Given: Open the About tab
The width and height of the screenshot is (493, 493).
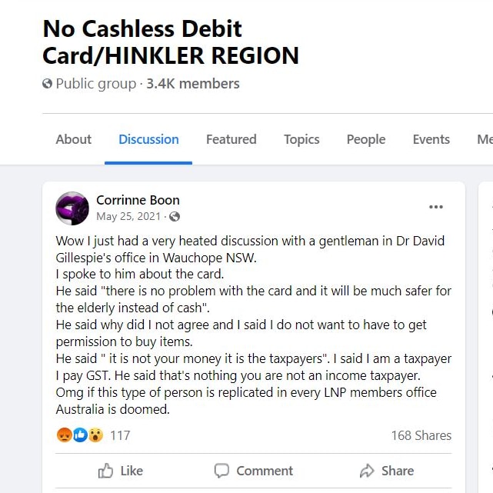Looking at the screenshot, I should tap(74, 139).
